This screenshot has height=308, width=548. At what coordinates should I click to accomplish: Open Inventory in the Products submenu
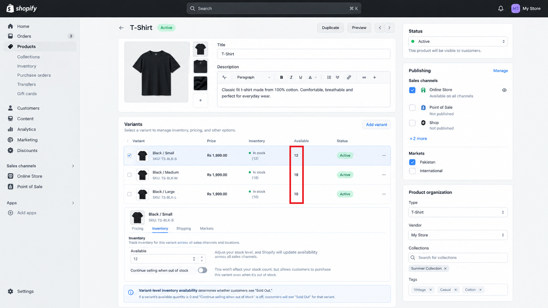(27, 66)
